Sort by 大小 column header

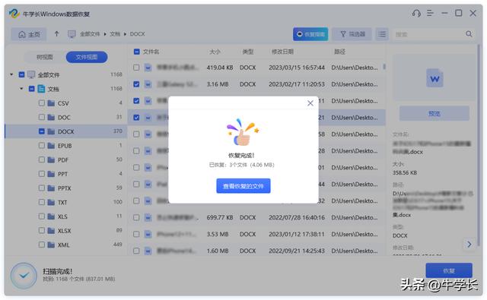point(215,52)
